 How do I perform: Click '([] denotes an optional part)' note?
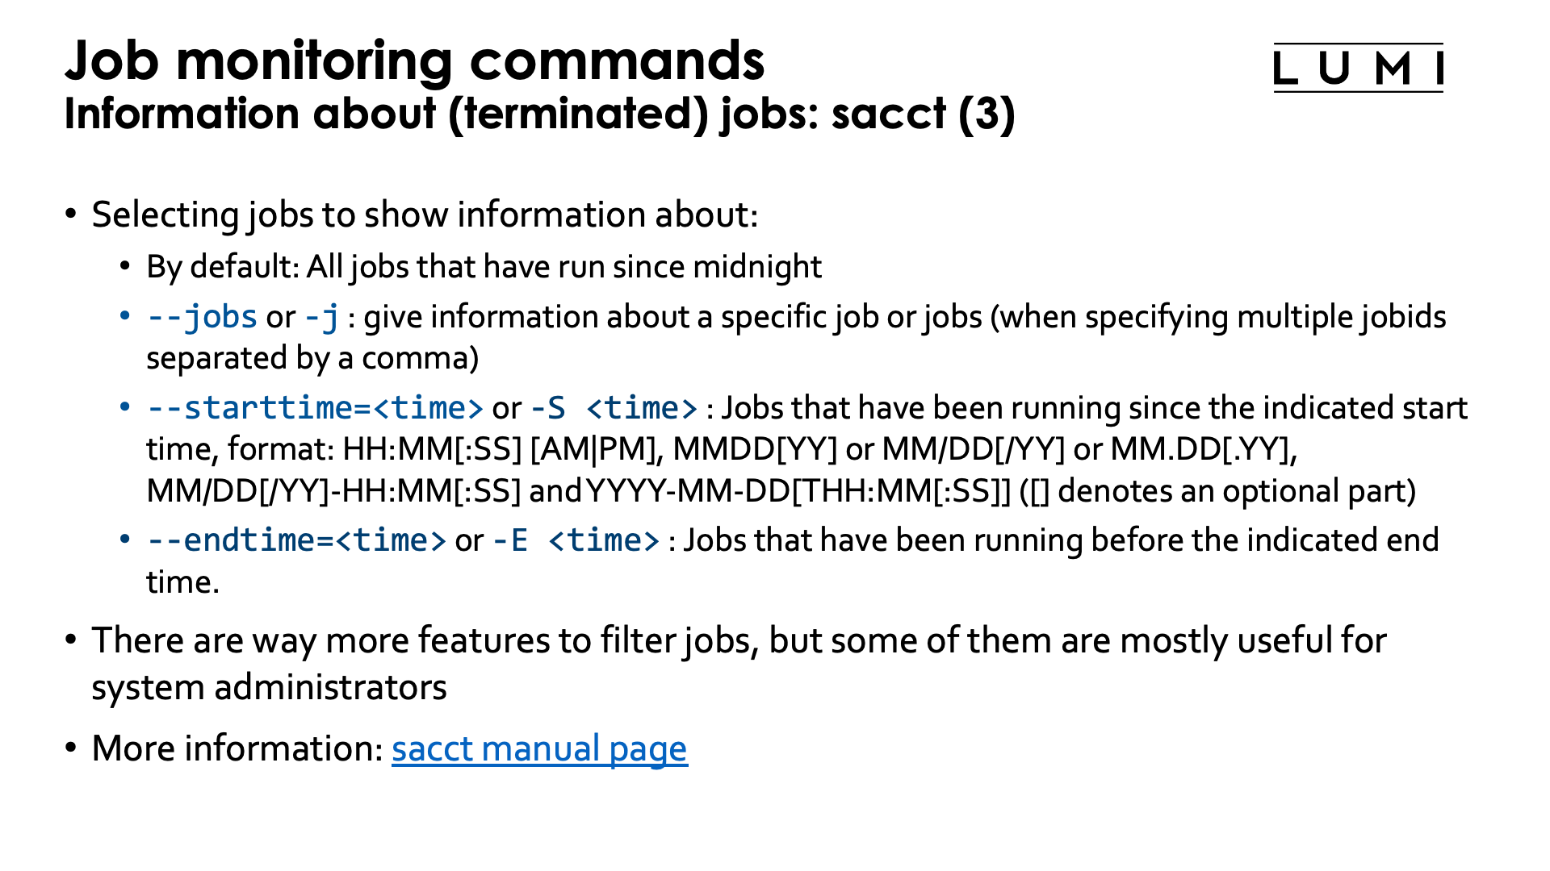pos(1217,491)
